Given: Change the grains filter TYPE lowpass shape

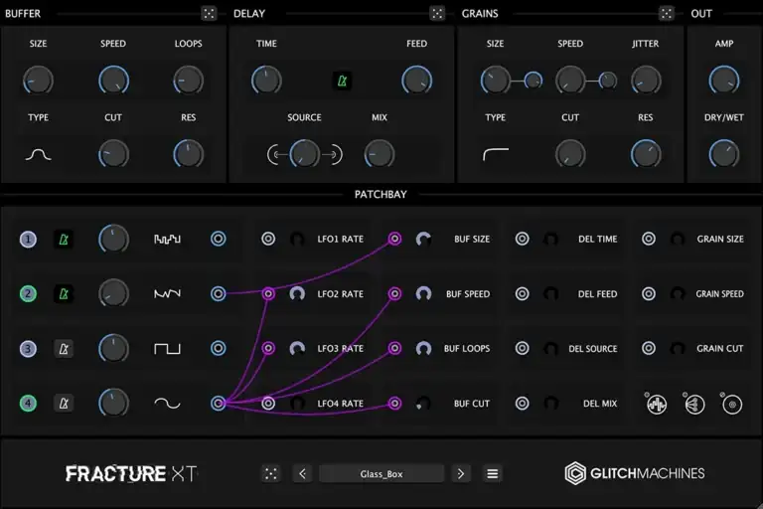Looking at the screenshot, I should click(x=496, y=154).
